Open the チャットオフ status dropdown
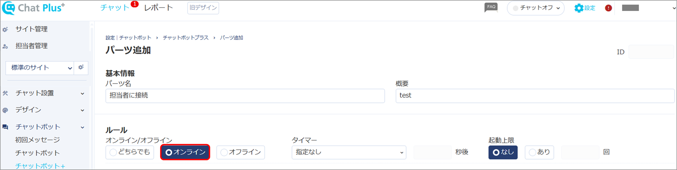677x170 pixels. [x=535, y=8]
